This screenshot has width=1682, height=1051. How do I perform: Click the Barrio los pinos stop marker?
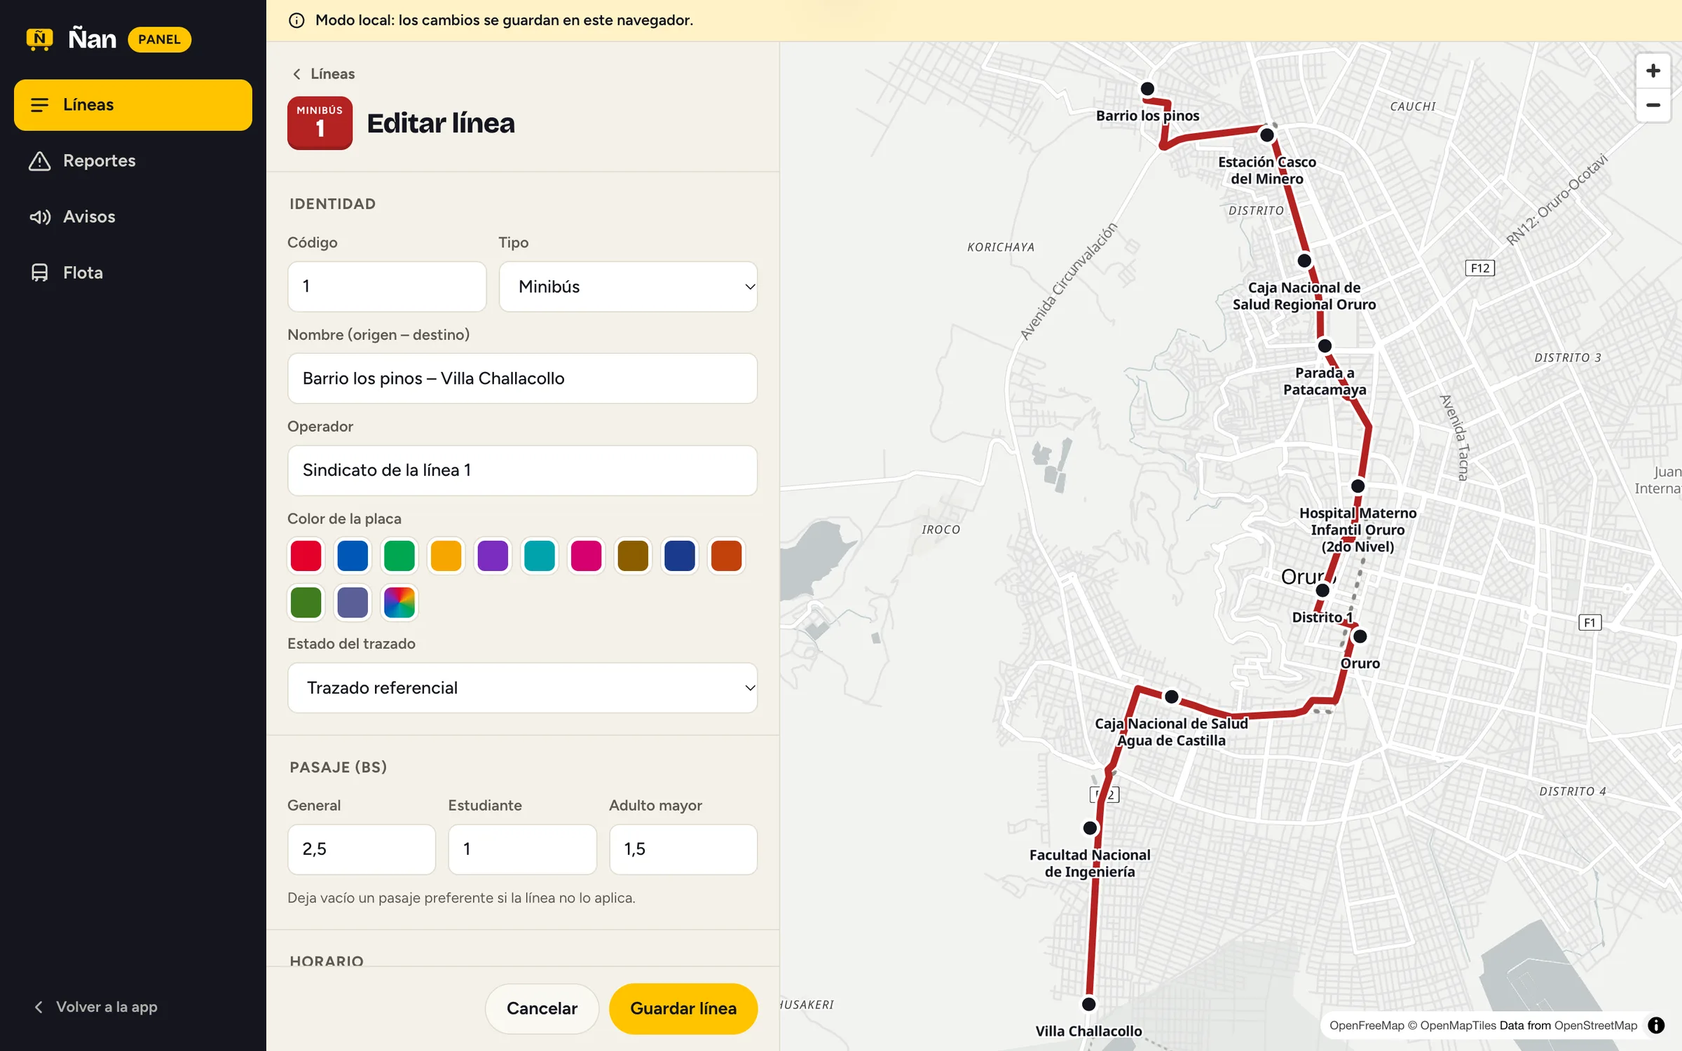[x=1147, y=89]
